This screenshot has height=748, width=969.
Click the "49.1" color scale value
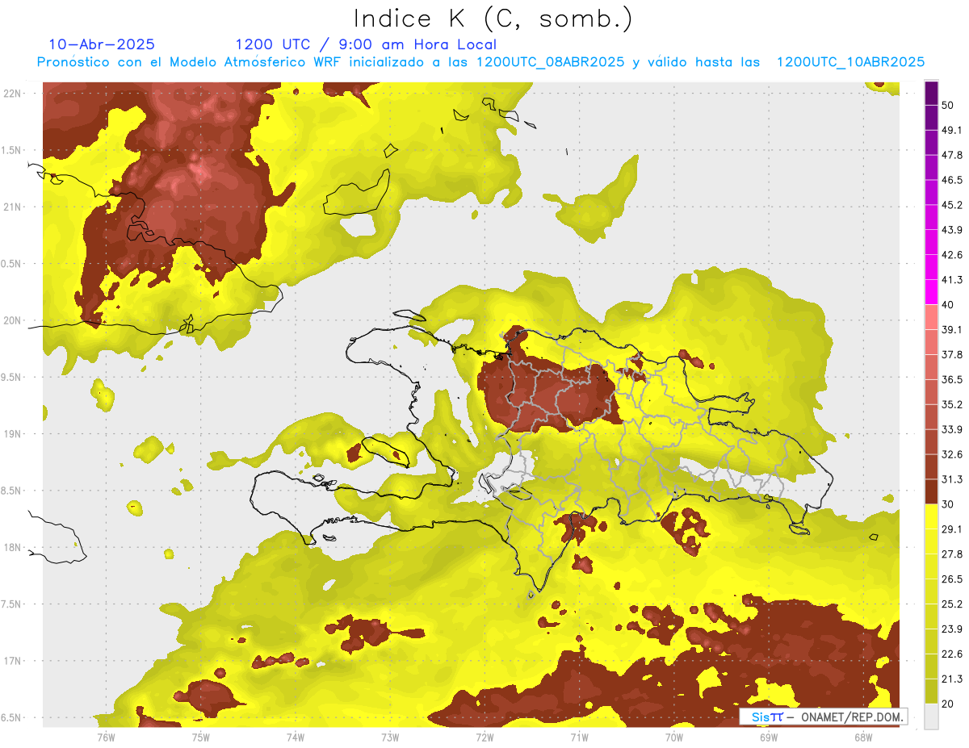click(x=952, y=131)
